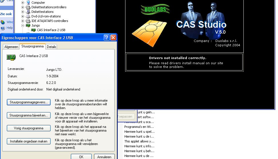Click the Windows icon under Zie ook
Image resolution: width=278 pixels, height=159 pixels.
(3, 22)
